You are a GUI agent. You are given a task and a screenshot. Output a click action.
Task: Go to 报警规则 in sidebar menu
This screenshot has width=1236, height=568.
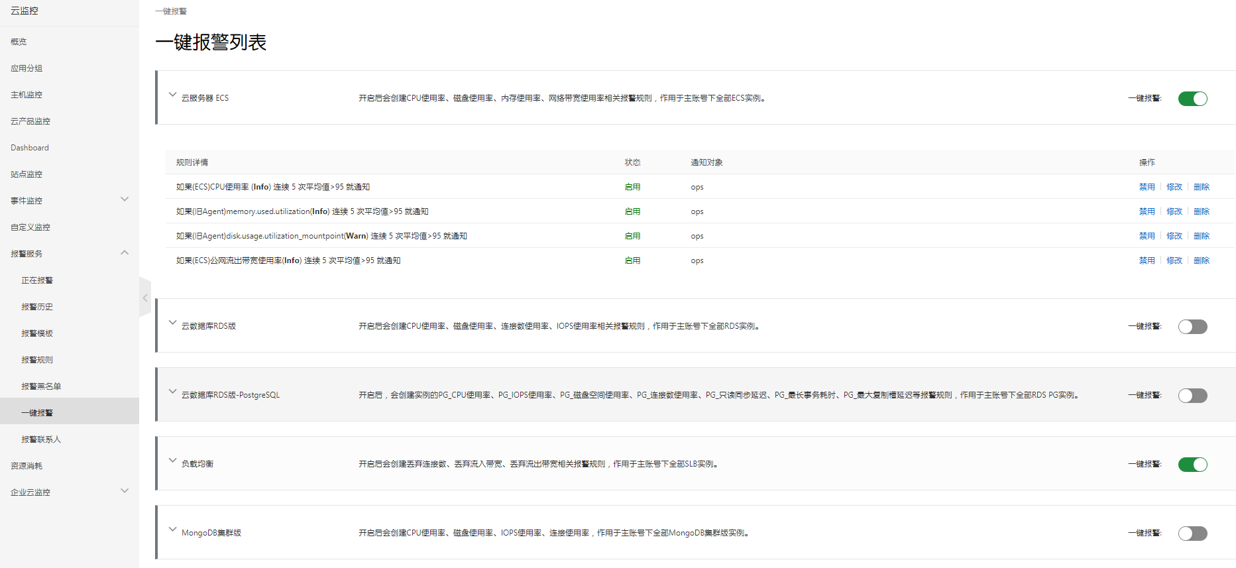tap(37, 360)
